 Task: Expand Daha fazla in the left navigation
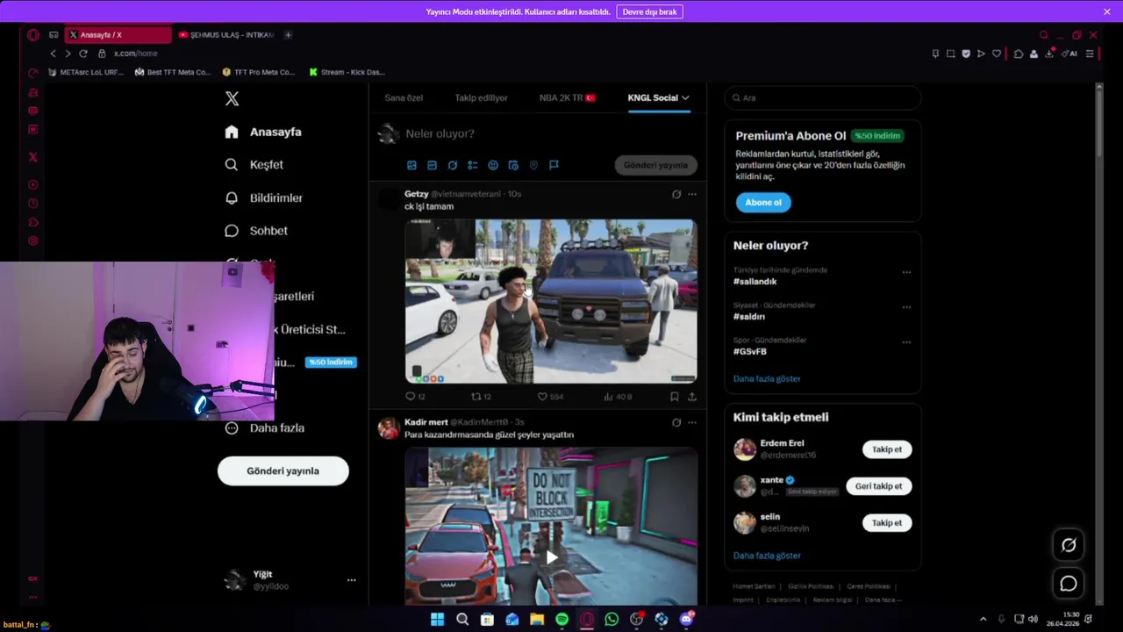264,428
